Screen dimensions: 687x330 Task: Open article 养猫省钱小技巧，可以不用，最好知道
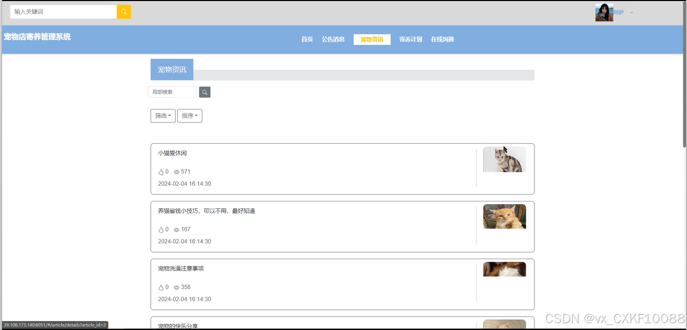pos(206,211)
